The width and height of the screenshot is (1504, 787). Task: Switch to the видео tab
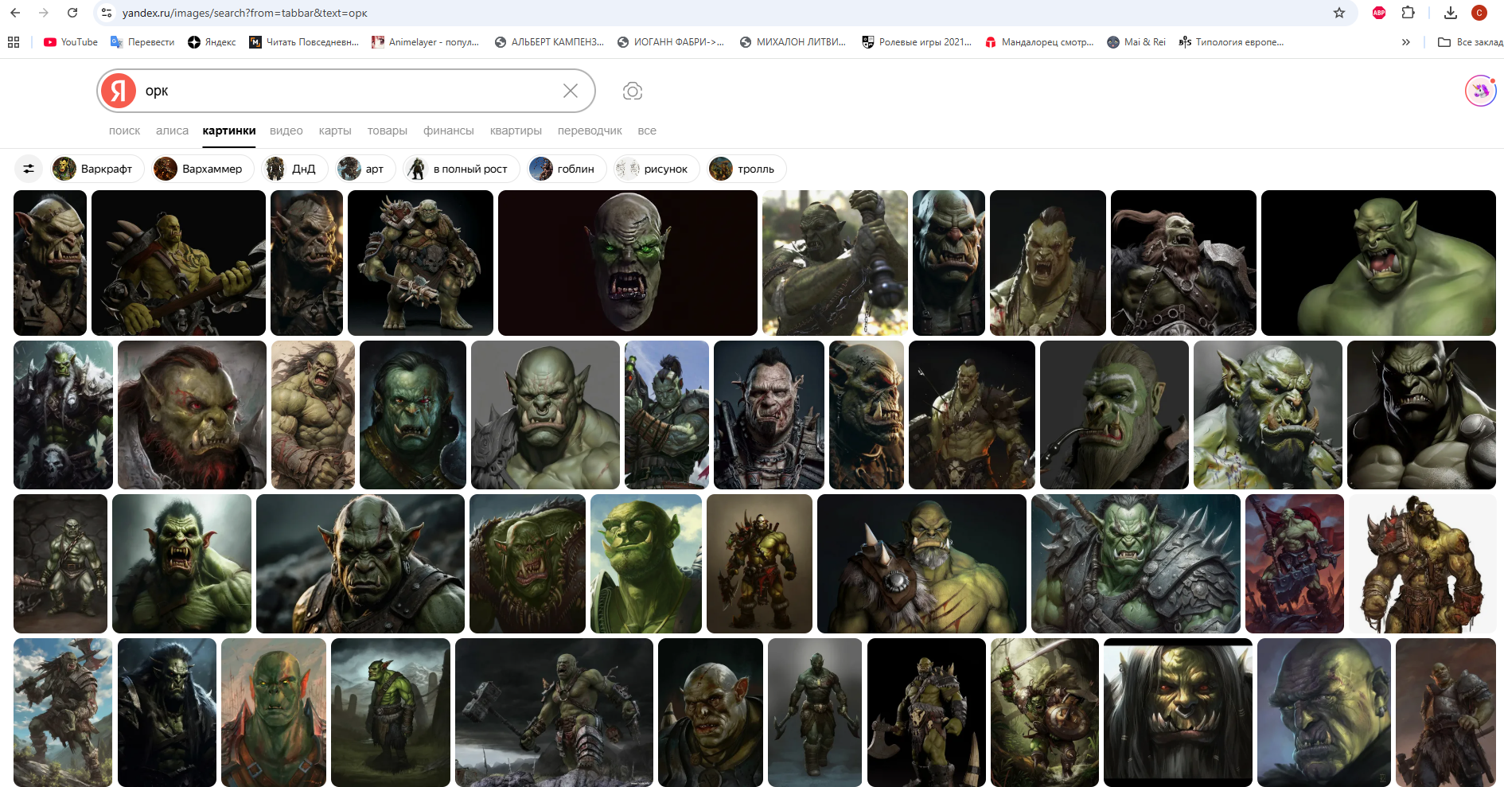pyautogui.click(x=286, y=131)
